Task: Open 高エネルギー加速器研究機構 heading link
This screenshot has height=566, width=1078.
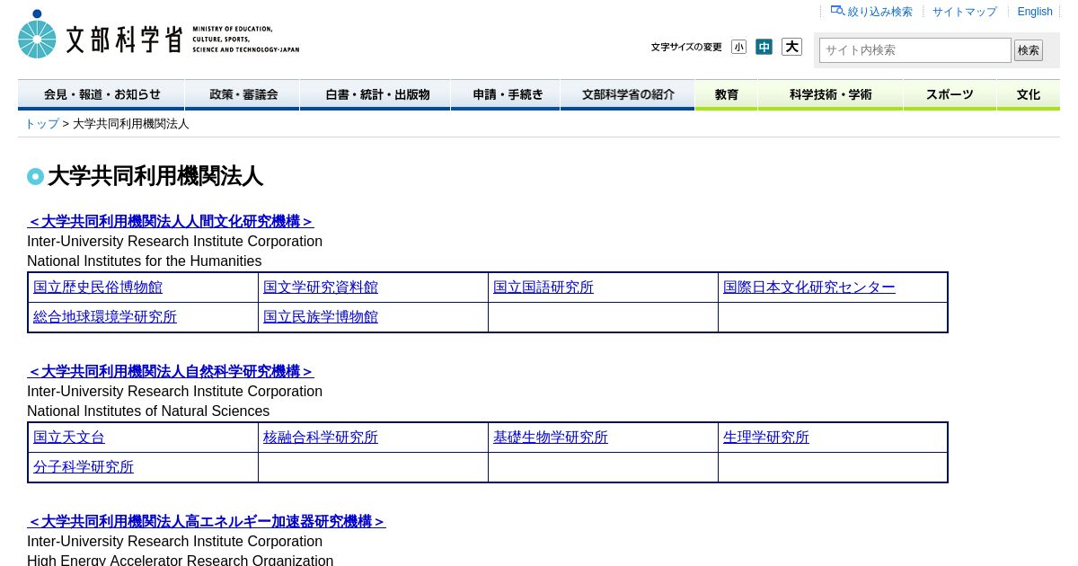Action: (x=207, y=521)
